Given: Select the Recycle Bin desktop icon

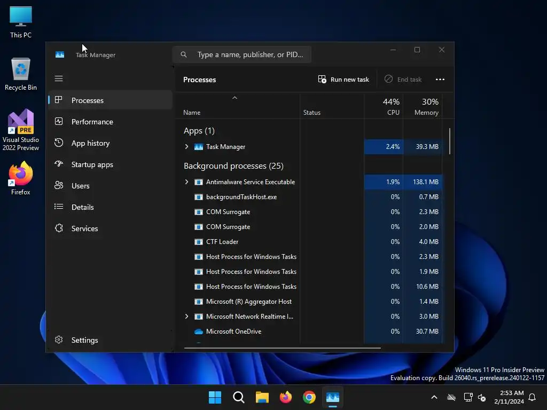Looking at the screenshot, I should pyautogui.click(x=21, y=74).
